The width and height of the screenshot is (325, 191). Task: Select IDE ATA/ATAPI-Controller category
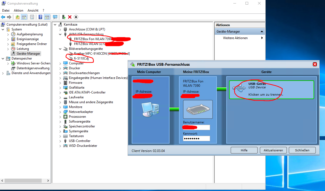point(87,92)
